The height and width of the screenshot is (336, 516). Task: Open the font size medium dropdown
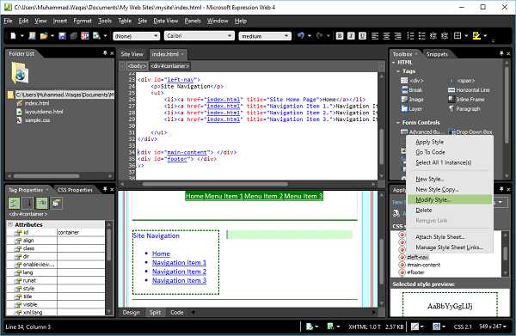click(265, 36)
